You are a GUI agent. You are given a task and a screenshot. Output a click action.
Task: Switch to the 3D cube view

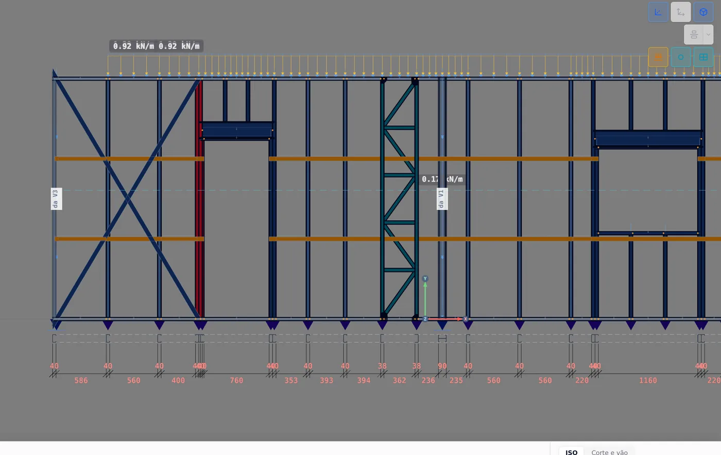703,12
